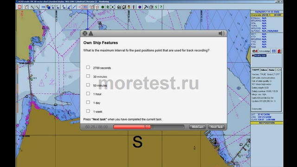
Task: Click the Next Task button
Action: coord(217,127)
